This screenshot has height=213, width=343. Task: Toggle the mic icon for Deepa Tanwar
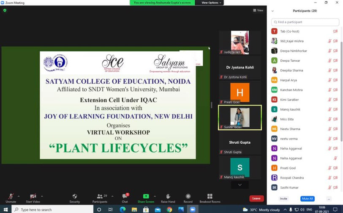click(329, 60)
